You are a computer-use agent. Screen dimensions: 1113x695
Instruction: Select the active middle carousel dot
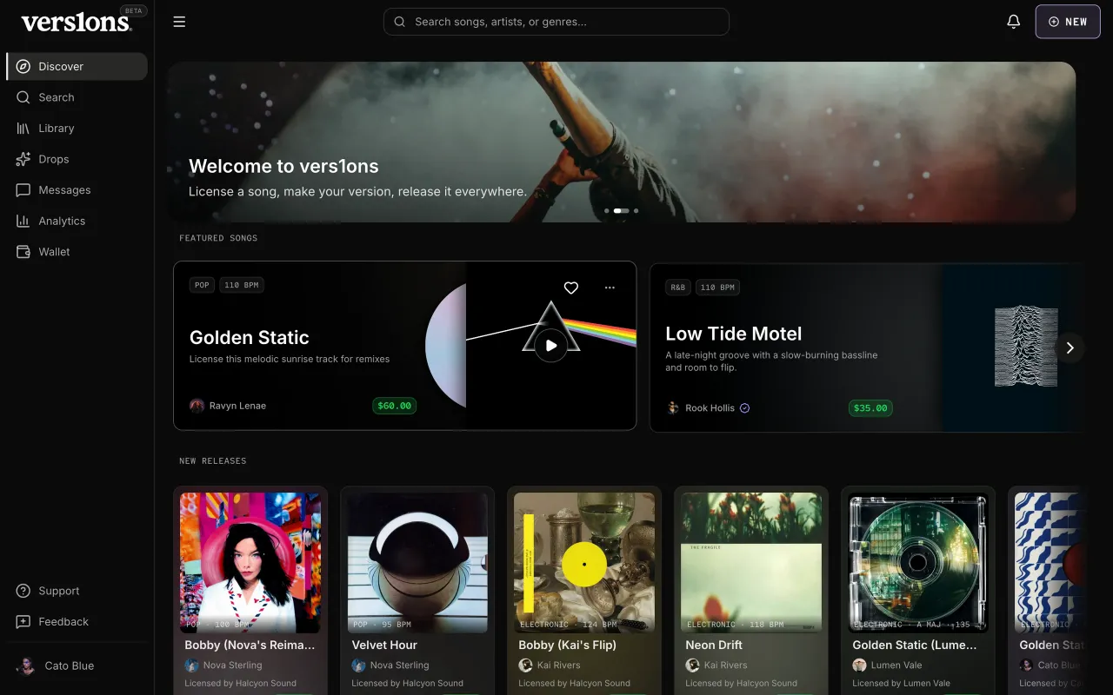coord(622,210)
